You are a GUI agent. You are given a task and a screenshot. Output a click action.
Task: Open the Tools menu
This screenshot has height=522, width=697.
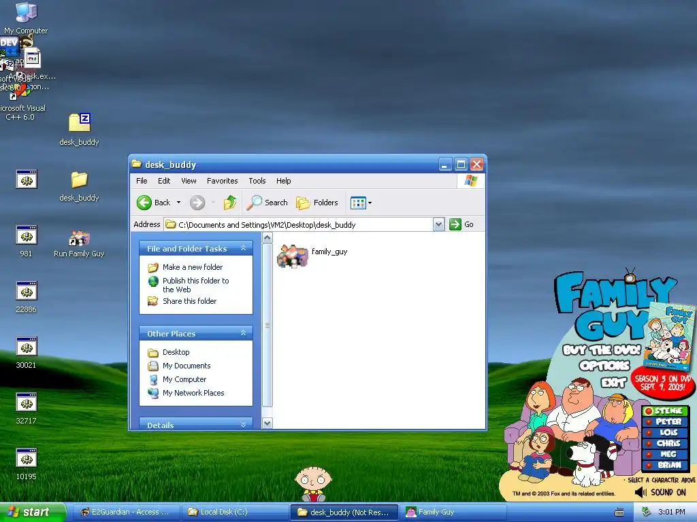[257, 181]
